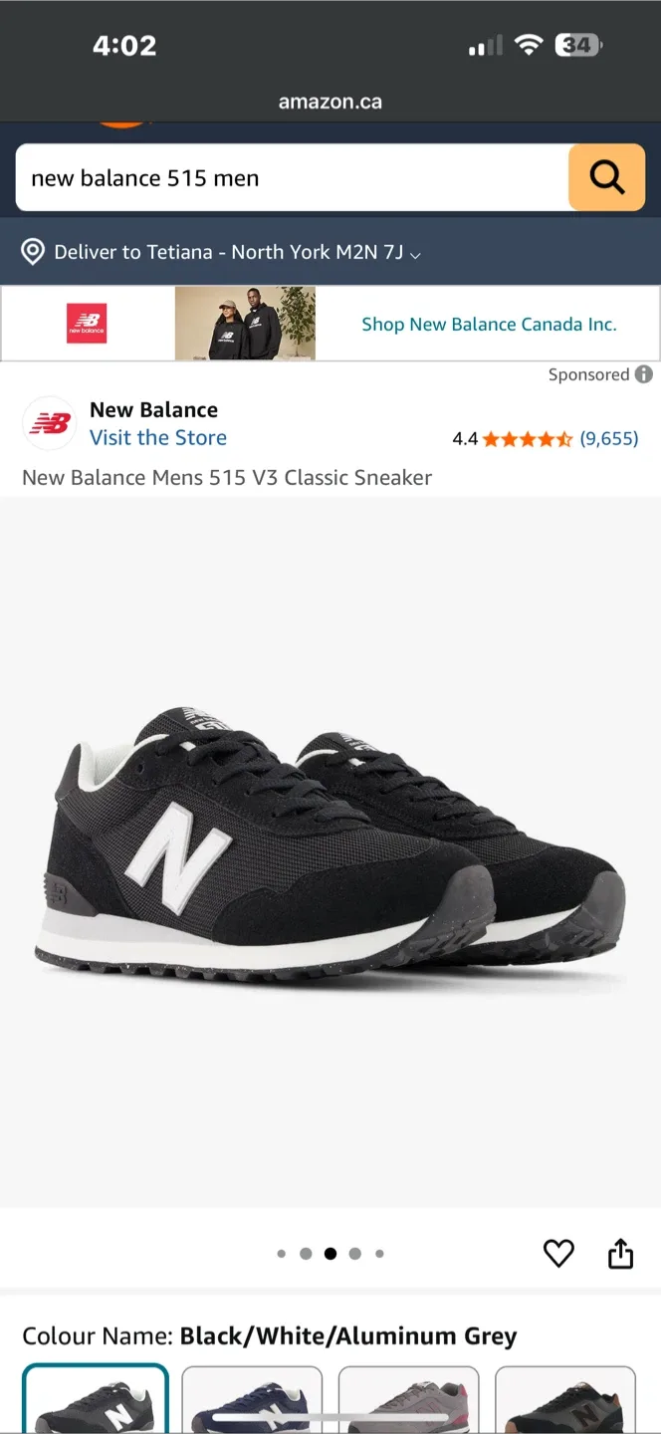The height and width of the screenshot is (1434, 661).
Task: Open Shop New Balance Canada Inc. link
Action: click(489, 324)
